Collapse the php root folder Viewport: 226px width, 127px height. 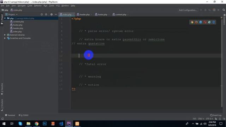point(5,18)
